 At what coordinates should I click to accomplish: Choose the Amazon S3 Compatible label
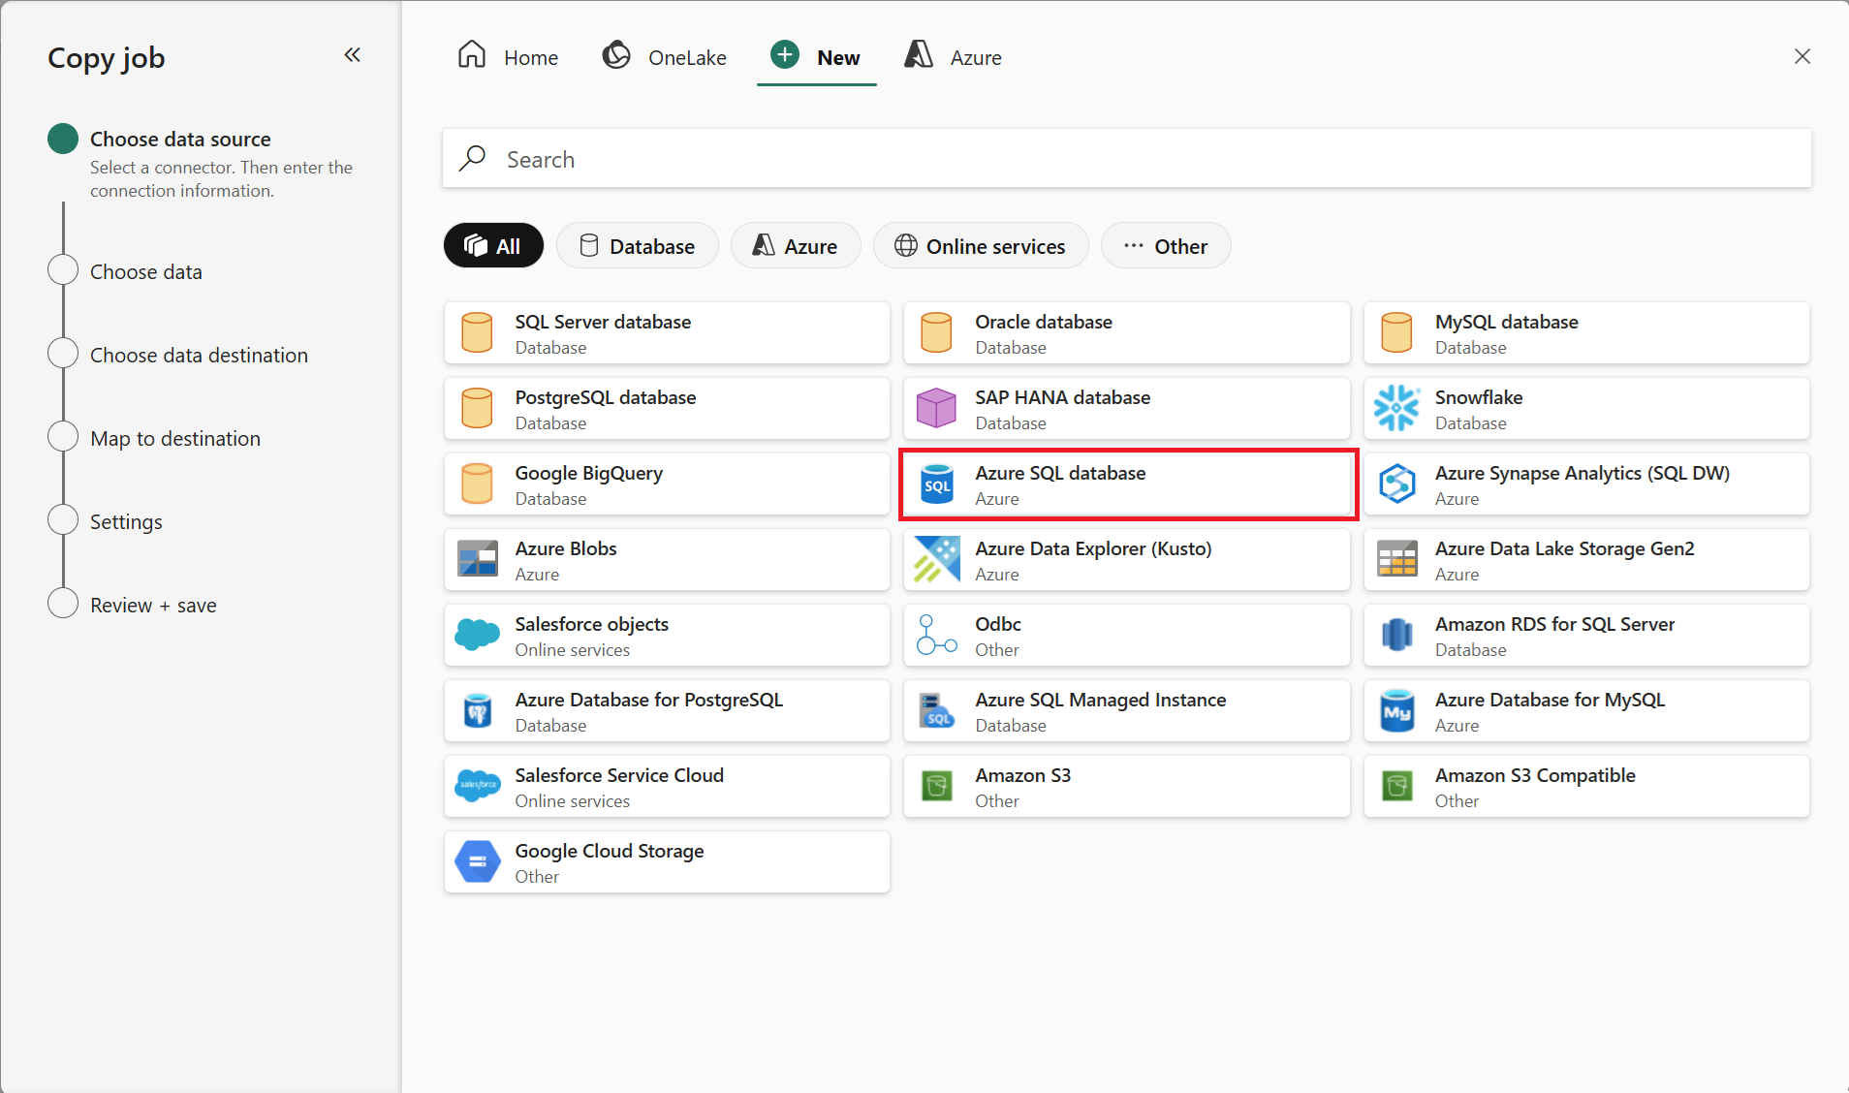(1535, 775)
